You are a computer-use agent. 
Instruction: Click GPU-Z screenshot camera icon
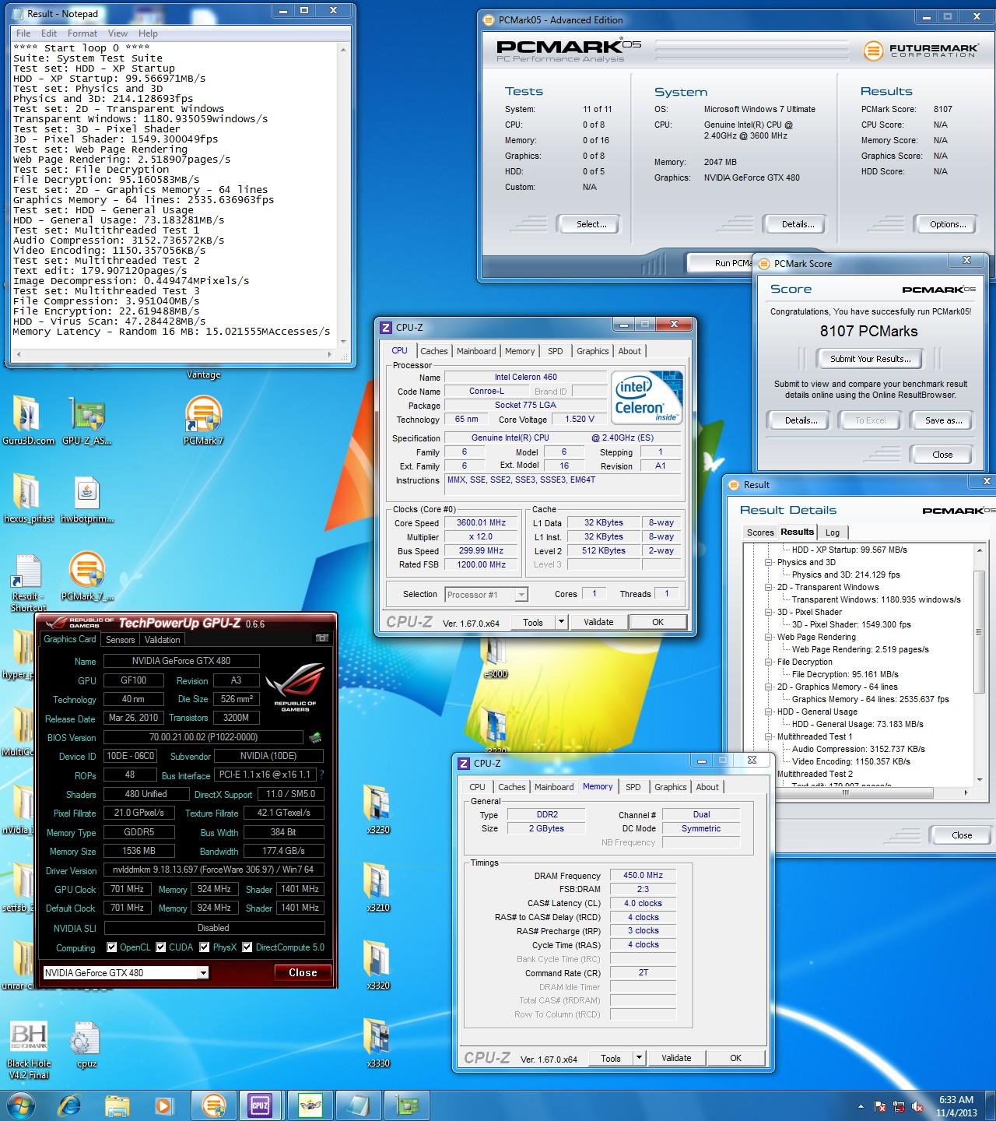[321, 638]
